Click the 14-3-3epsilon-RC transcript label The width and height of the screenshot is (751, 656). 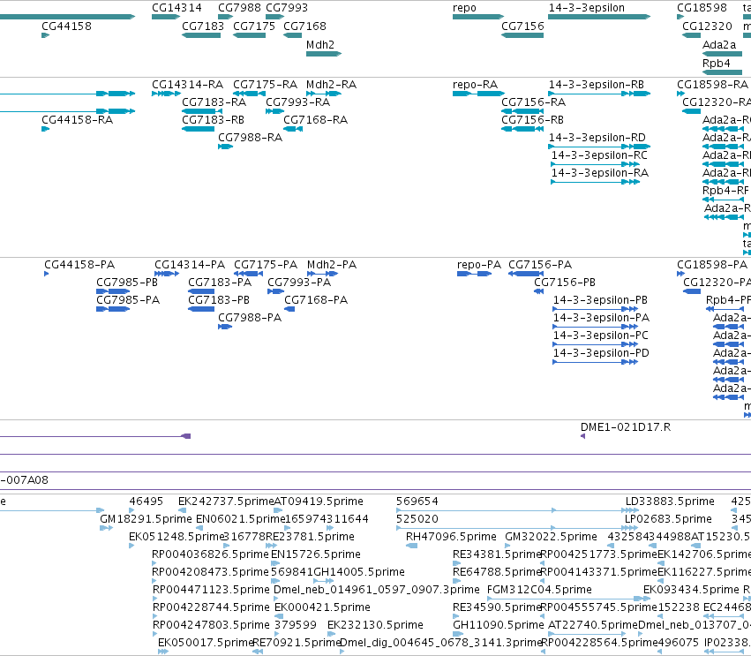click(599, 155)
